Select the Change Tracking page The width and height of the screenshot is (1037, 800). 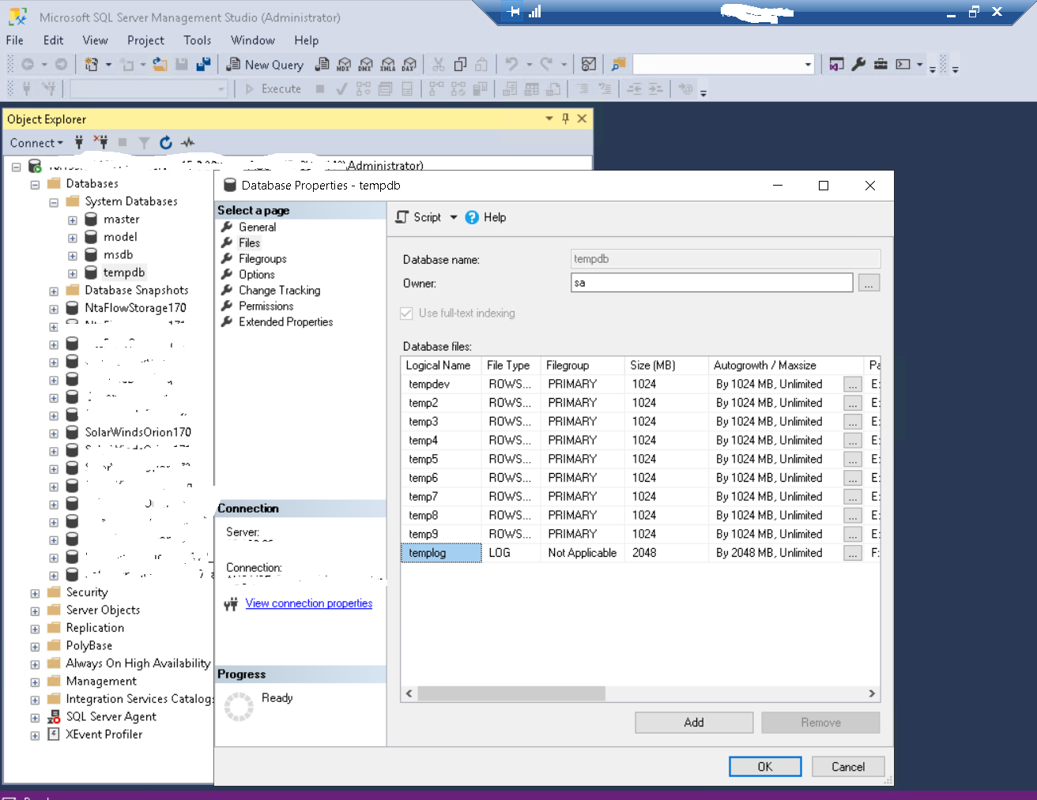[x=280, y=291]
